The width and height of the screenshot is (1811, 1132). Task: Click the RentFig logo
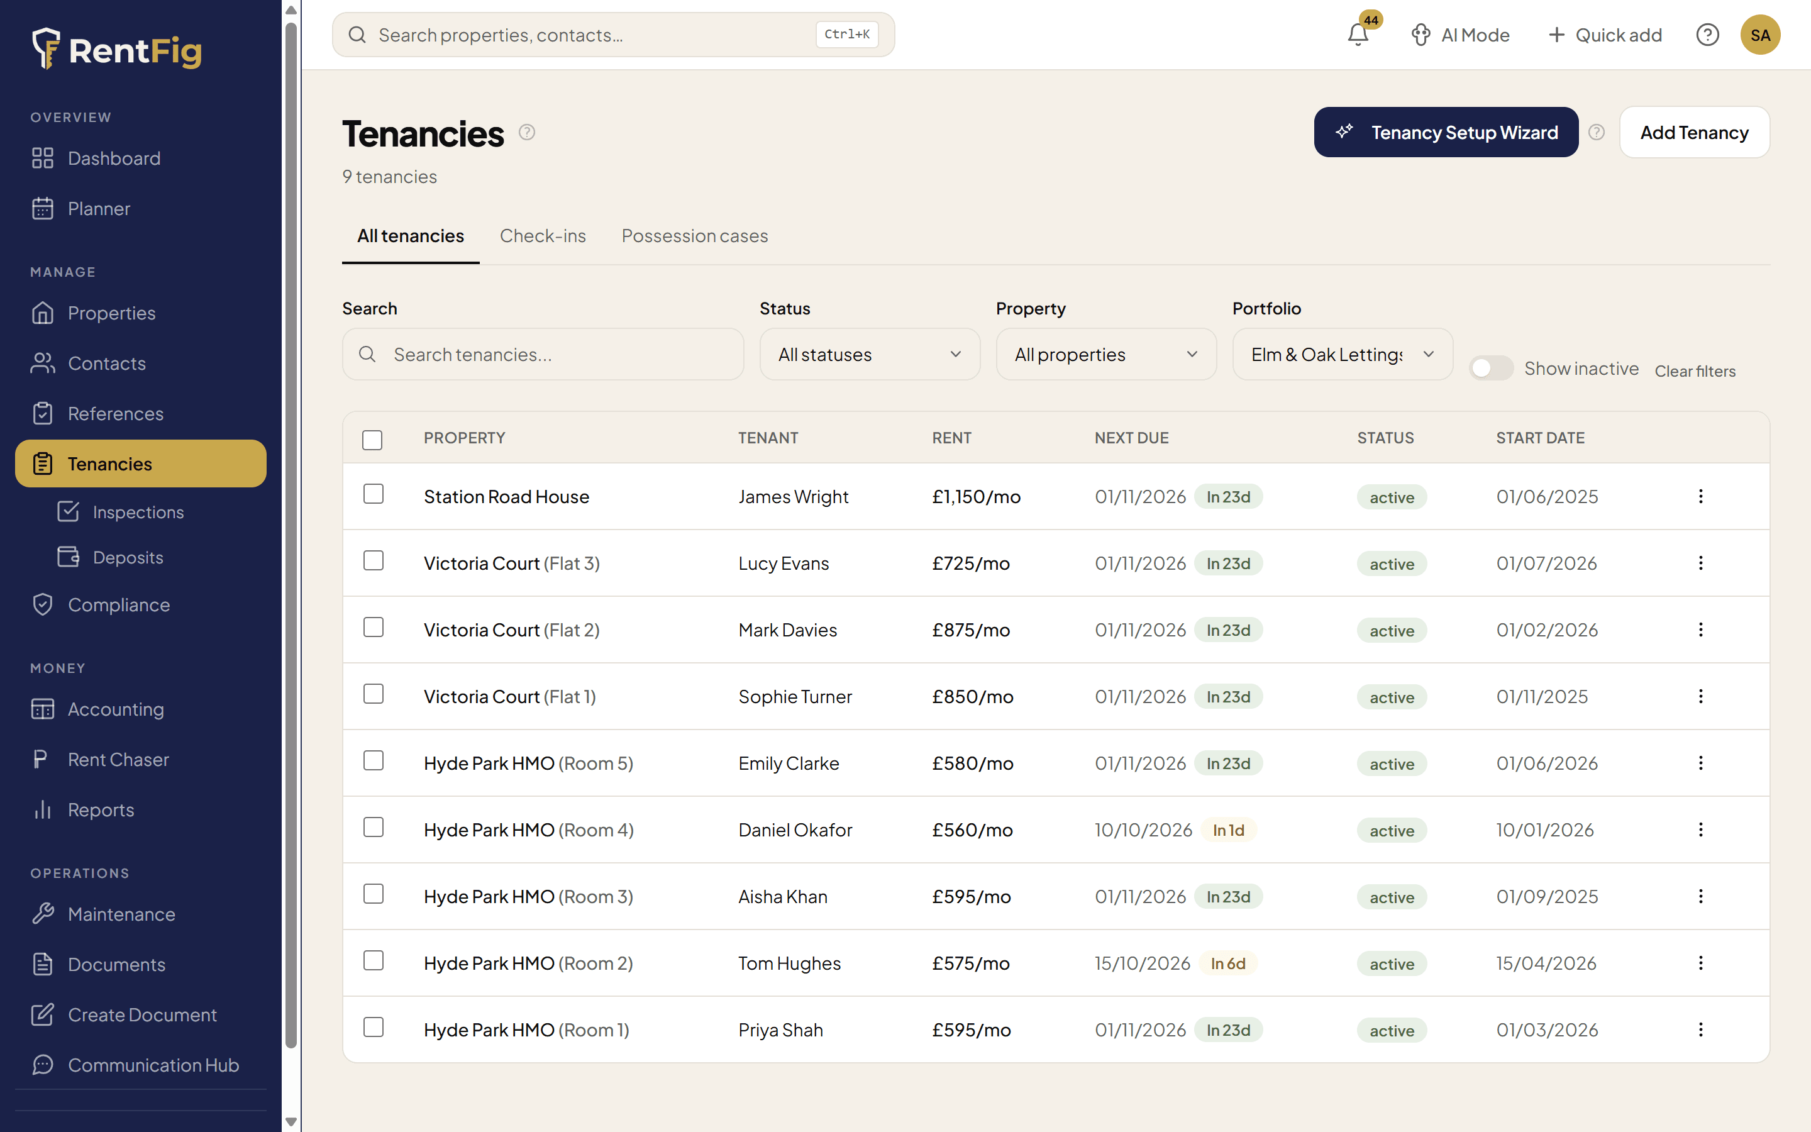point(116,50)
